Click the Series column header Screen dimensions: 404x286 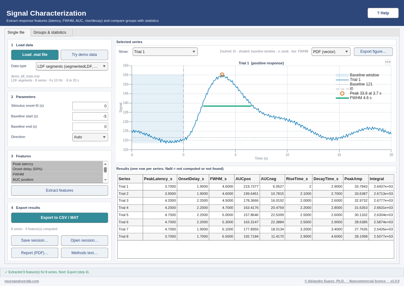pyautogui.click(x=130, y=179)
